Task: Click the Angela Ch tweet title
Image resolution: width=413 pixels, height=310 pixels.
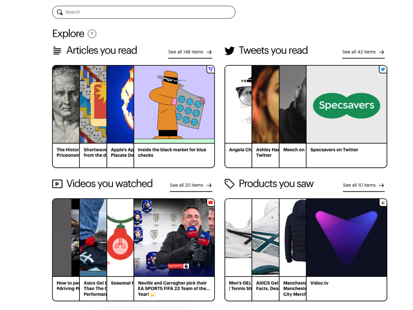Action: pyautogui.click(x=240, y=150)
